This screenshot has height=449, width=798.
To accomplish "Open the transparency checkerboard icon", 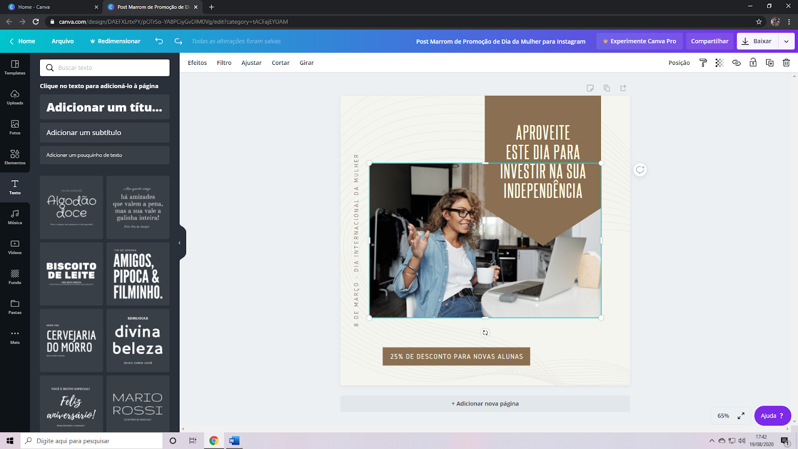I will (x=720, y=63).
